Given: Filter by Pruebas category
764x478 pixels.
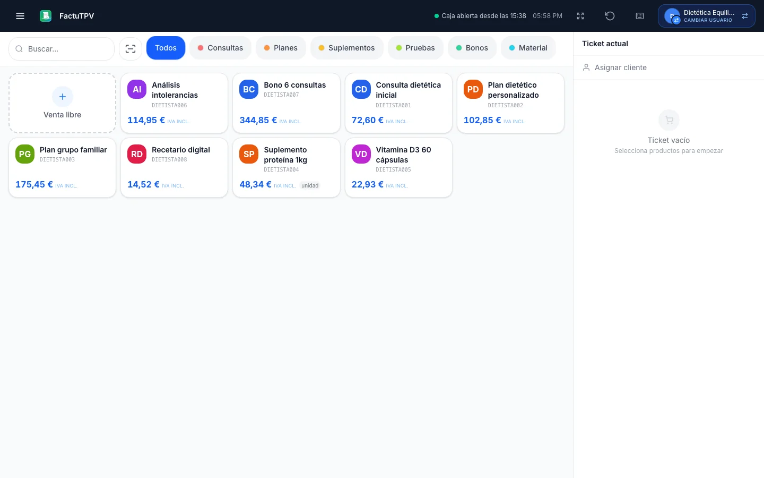Looking at the screenshot, I should point(415,48).
